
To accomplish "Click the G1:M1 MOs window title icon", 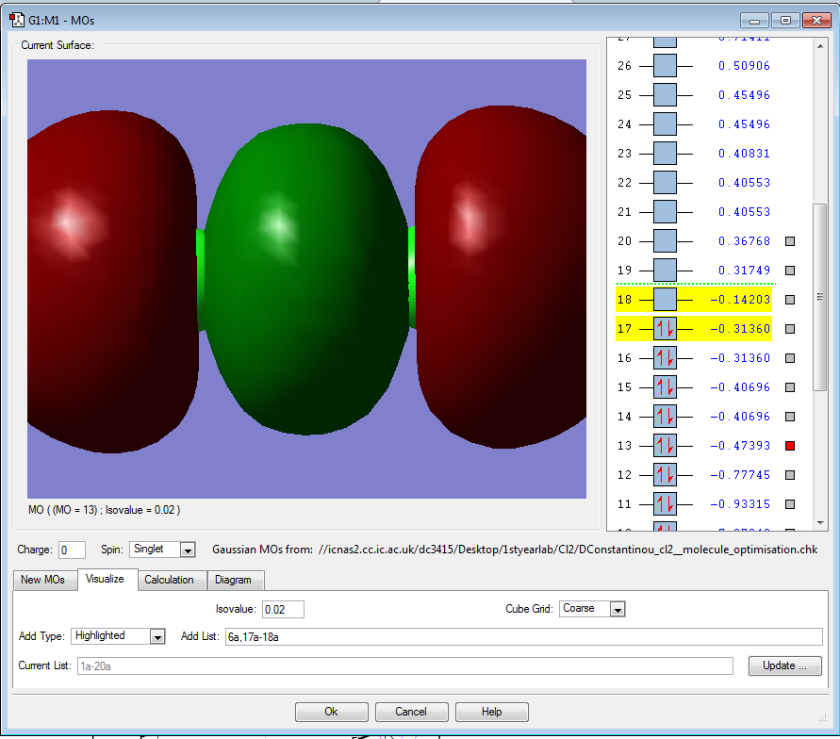I will pyautogui.click(x=17, y=19).
